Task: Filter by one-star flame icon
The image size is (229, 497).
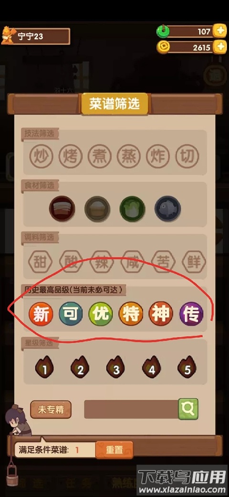Action: (44, 367)
